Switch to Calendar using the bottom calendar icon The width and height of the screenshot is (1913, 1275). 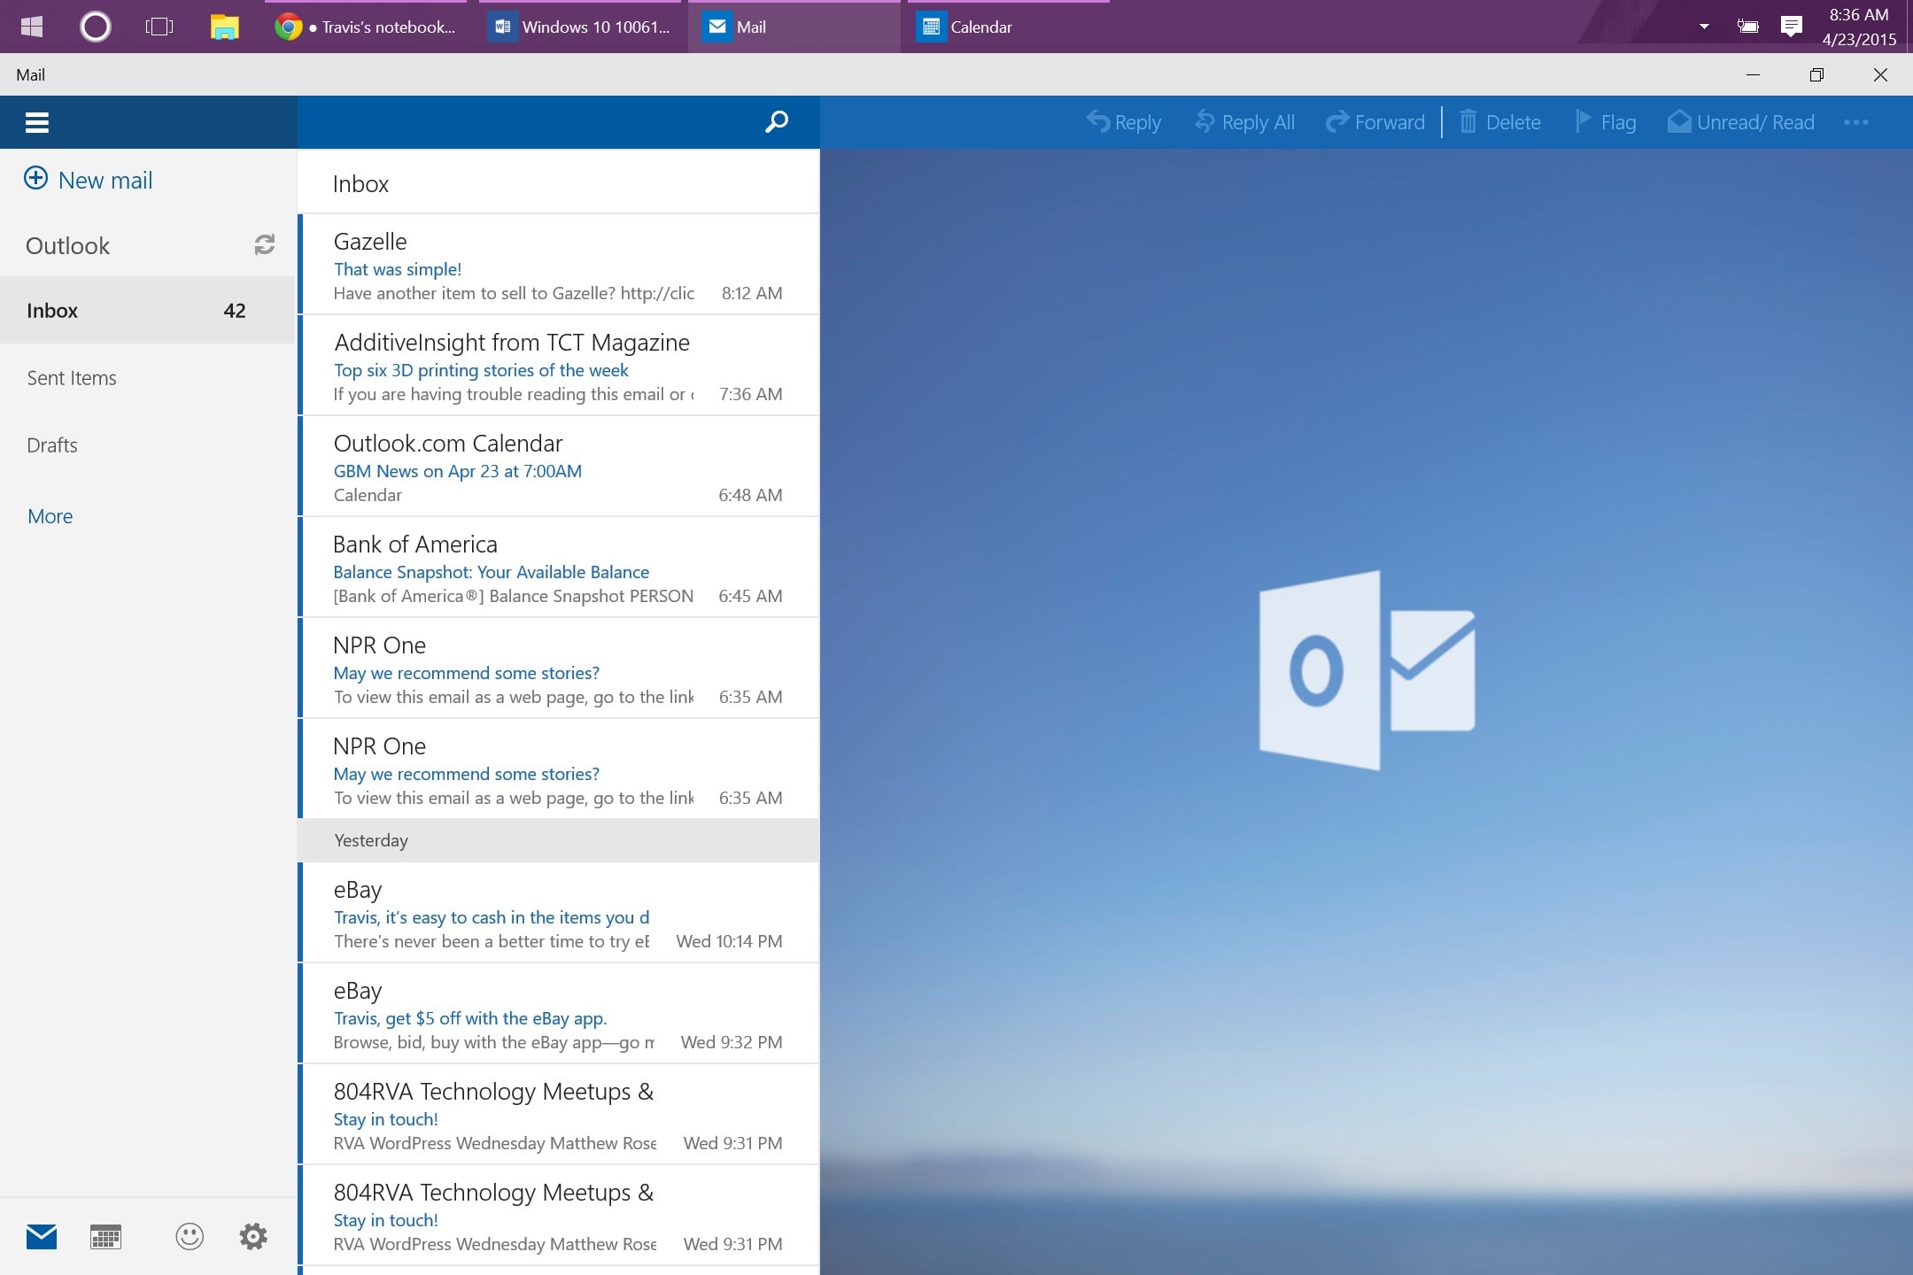click(105, 1236)
